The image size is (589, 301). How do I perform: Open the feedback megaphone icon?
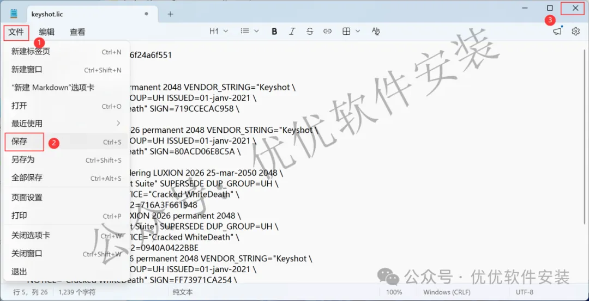[x=557, y=32]
